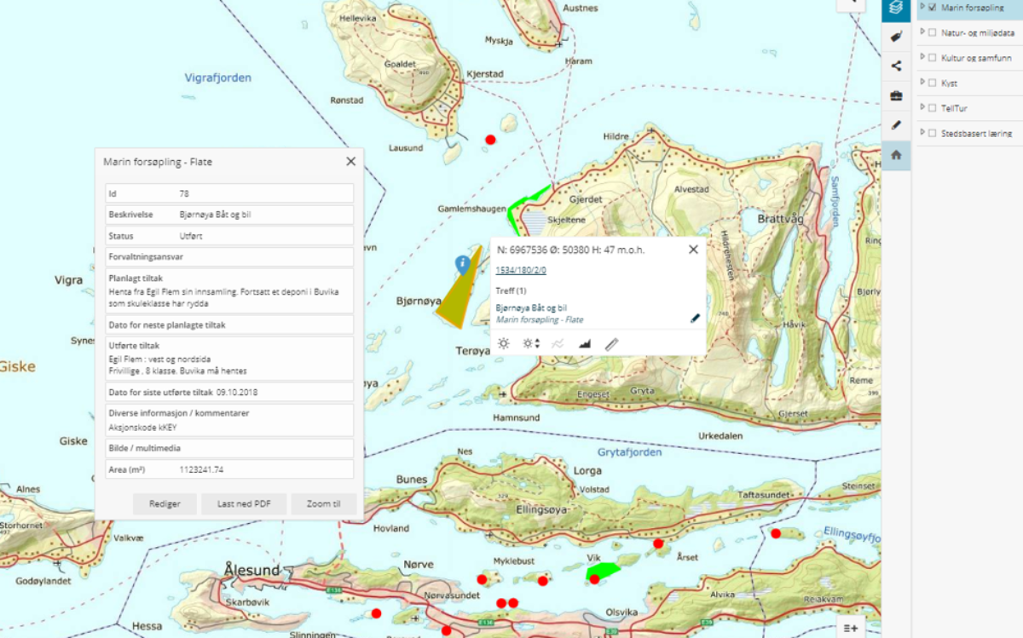Select the pencil drawing tool in sidebar
Viewport: 1023px width, 638px height.
[895, 125]
